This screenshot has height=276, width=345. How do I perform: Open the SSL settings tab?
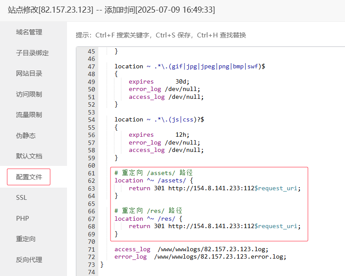pyautogui.click(x=21, y=198)
